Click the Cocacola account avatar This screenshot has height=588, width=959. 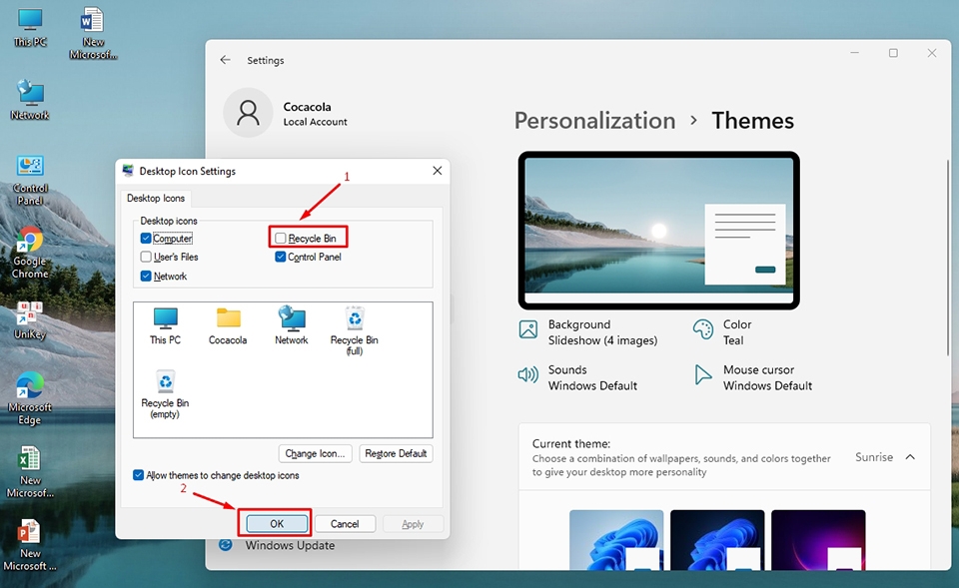tap(248, 113)
